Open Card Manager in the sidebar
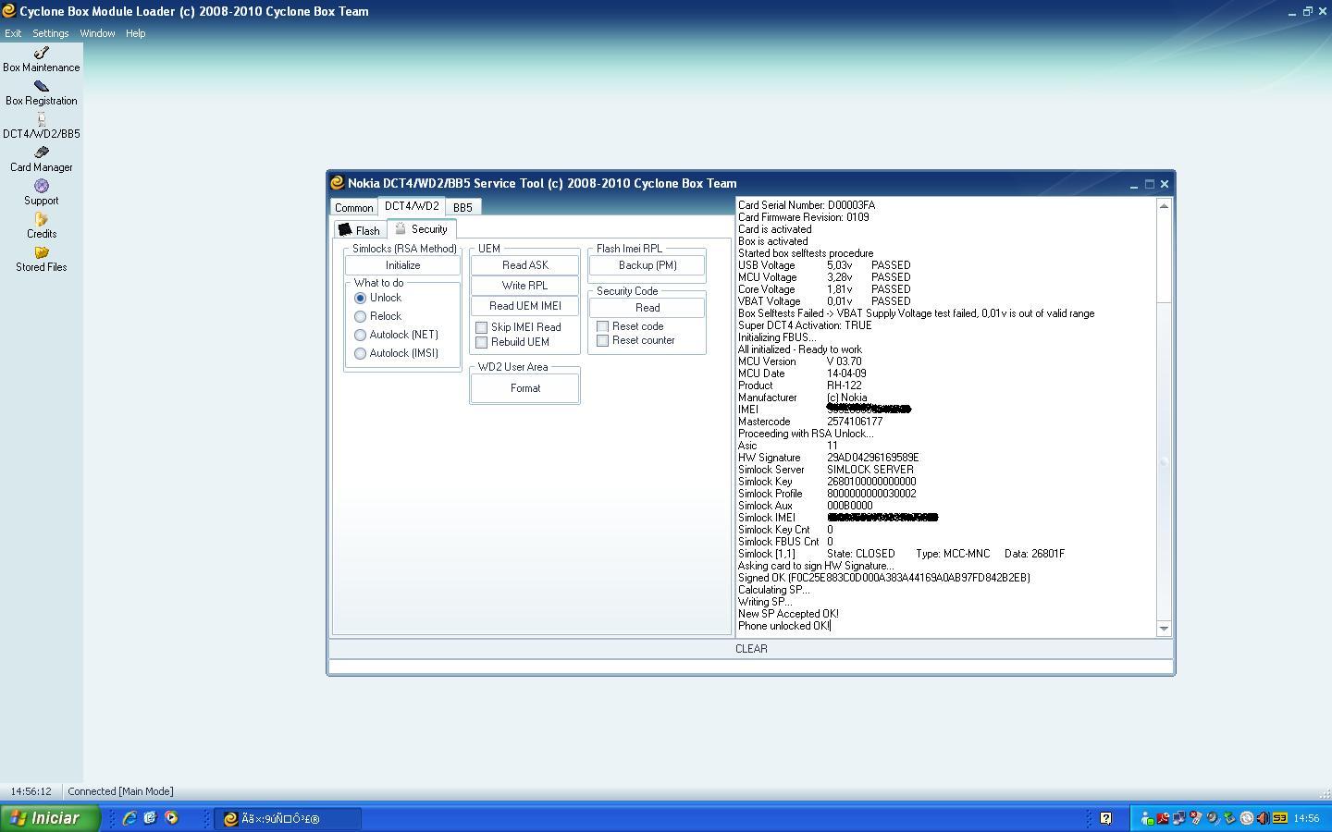Image resolution: width=1332 pixels, height=832 pixels. [41, 160]
